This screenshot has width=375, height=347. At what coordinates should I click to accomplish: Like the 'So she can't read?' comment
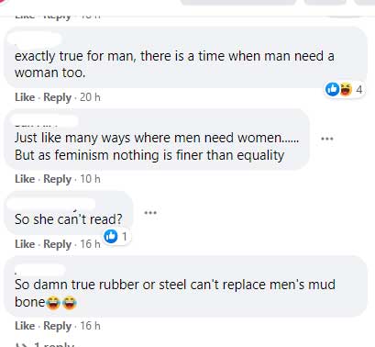point(25,244)
